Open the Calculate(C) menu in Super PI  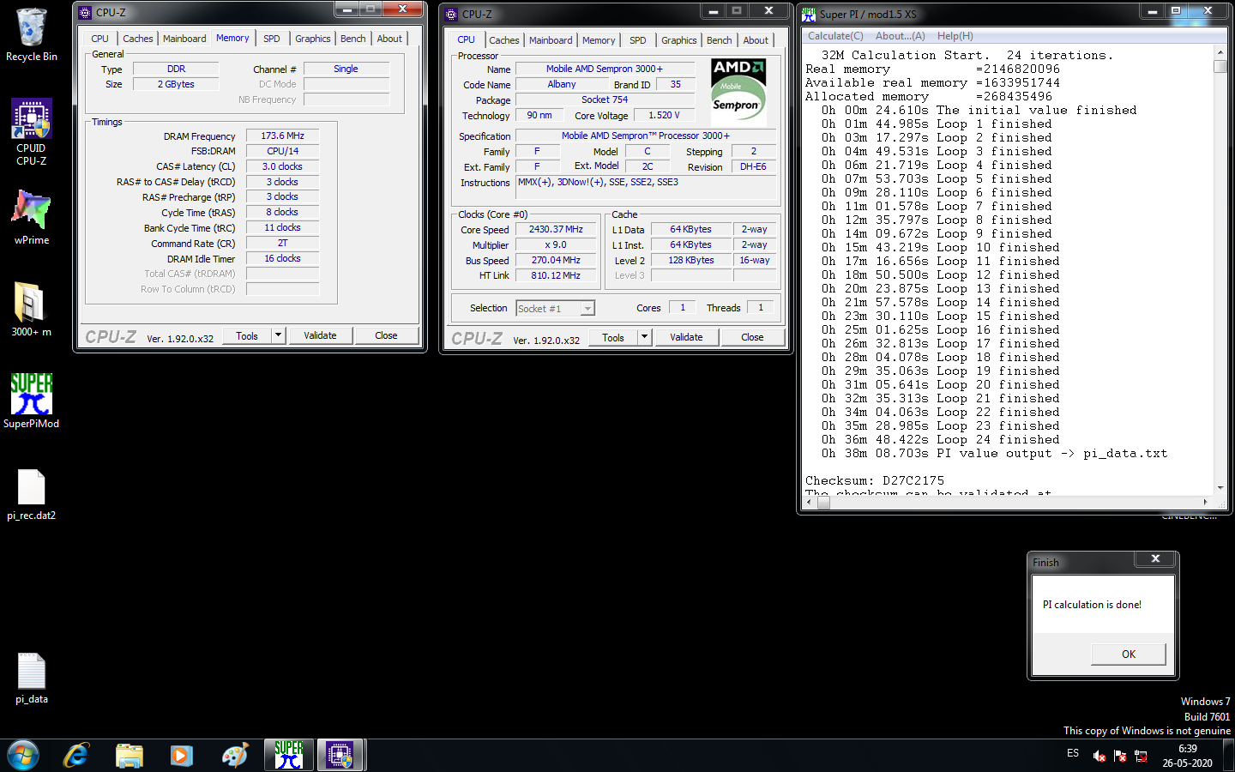(835, 36)
